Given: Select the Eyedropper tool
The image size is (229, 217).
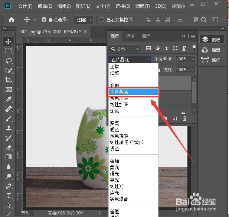Looking at the screenshot, I should (x=9, y=99).
